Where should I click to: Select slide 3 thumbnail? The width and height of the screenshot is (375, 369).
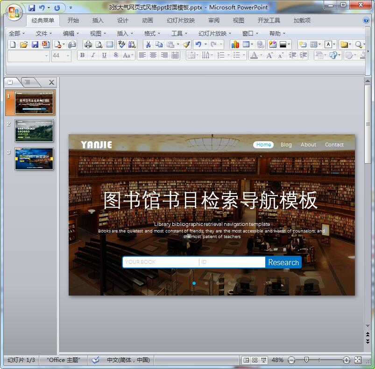34,159
